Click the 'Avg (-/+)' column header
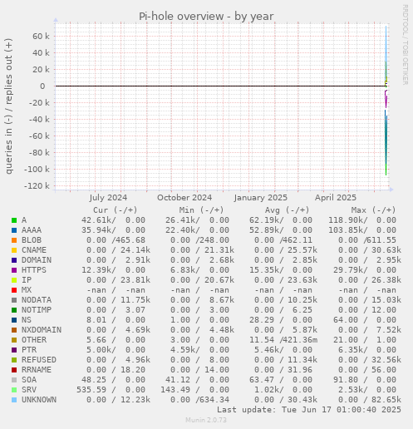413x429 pixels. click(x=288, y=210)
